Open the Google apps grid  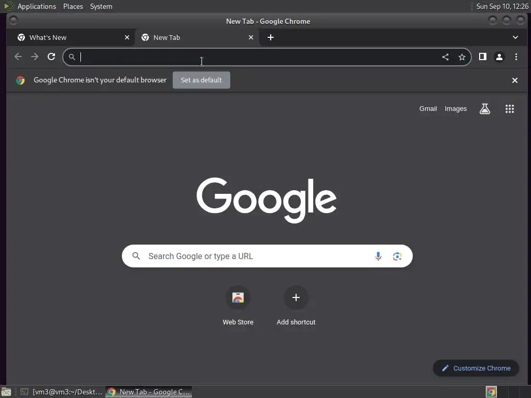pos(510,109)
